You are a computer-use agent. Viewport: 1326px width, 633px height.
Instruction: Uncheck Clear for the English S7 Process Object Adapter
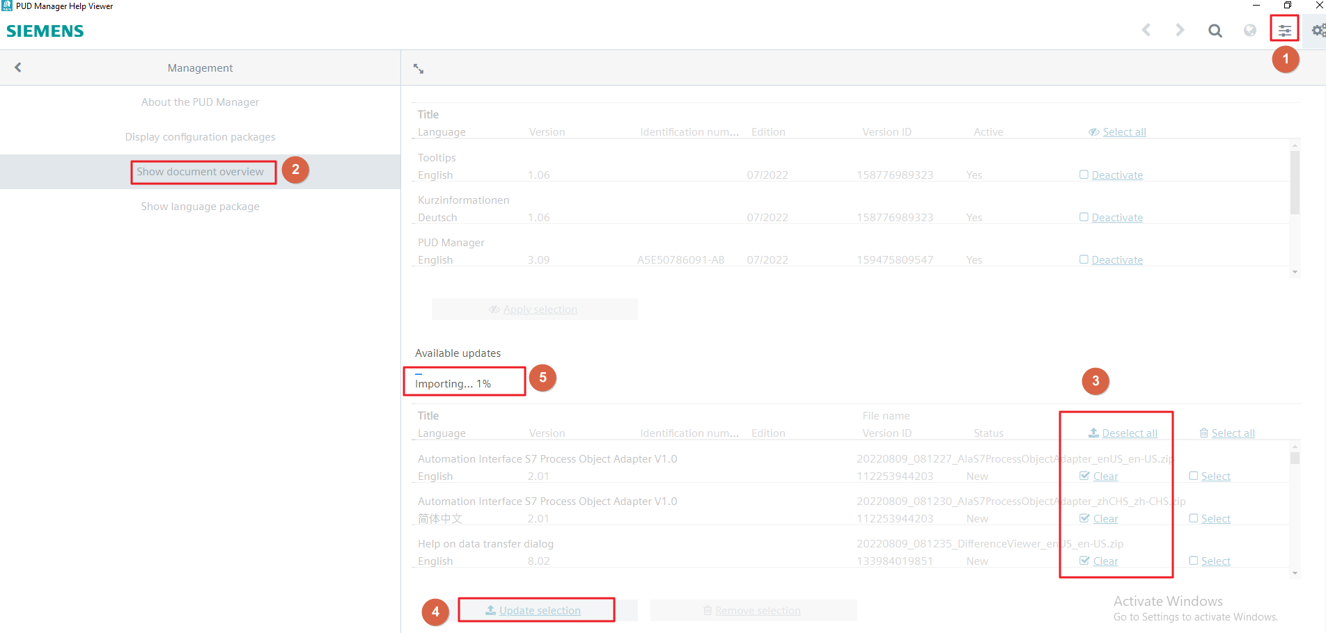pyautogui.click(x=1084, y=476)
